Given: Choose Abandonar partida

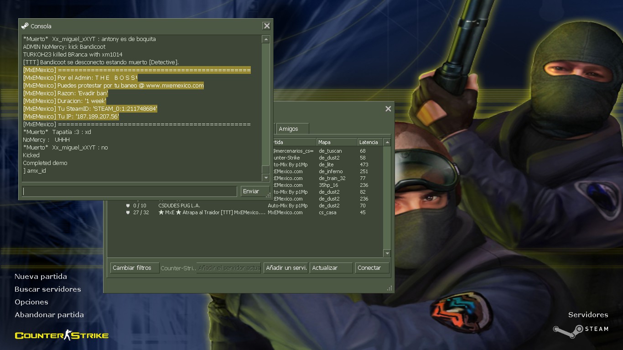Looking at the screenshot, I should (x=49, y=315).
